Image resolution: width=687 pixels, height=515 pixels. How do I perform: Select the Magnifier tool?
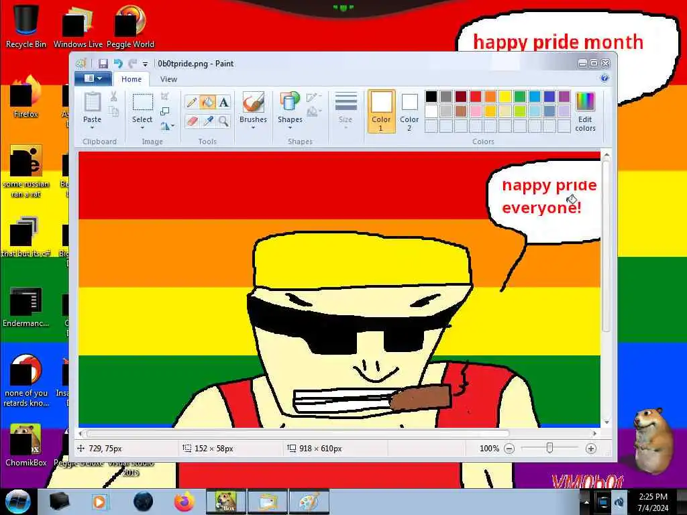click(223, 121)
